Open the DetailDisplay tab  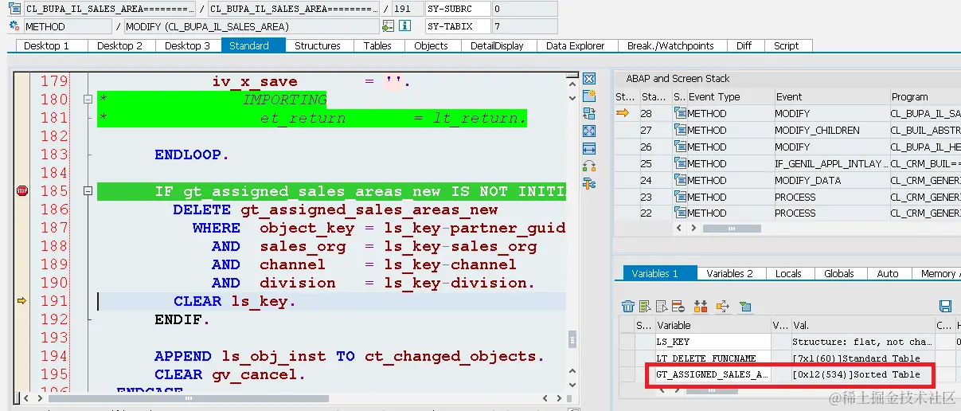497,45
